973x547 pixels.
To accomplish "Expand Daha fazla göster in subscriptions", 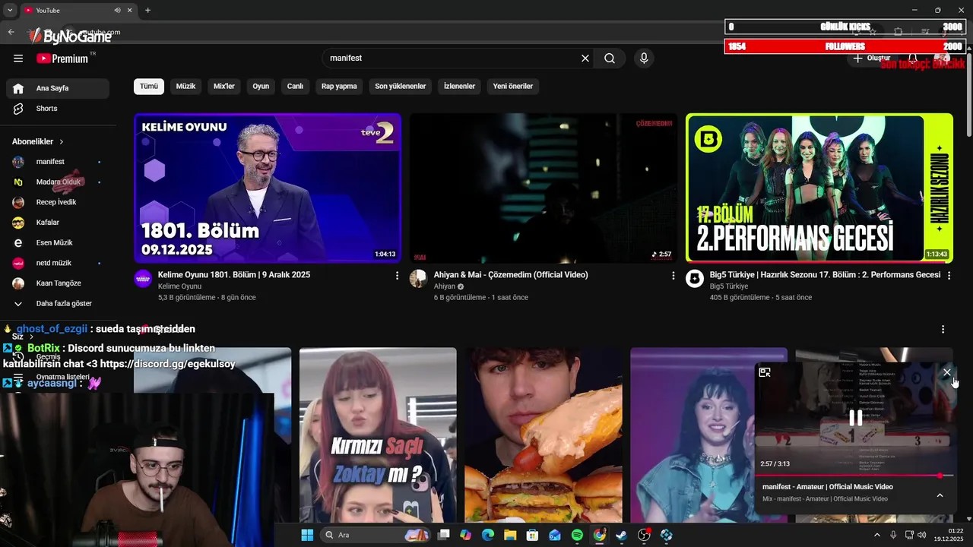I will (58, 303).
